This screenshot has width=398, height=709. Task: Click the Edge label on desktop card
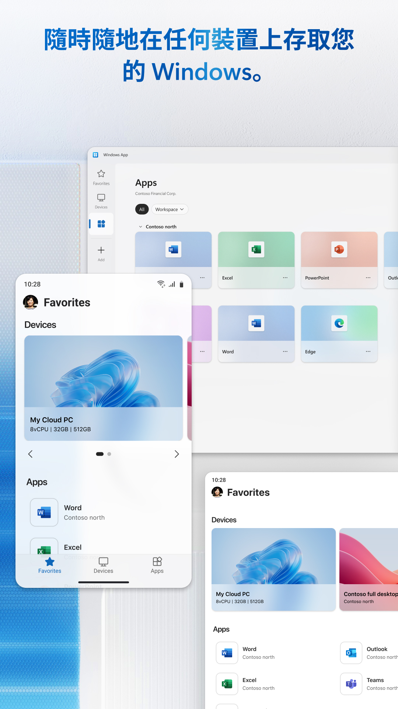[310, 352]
